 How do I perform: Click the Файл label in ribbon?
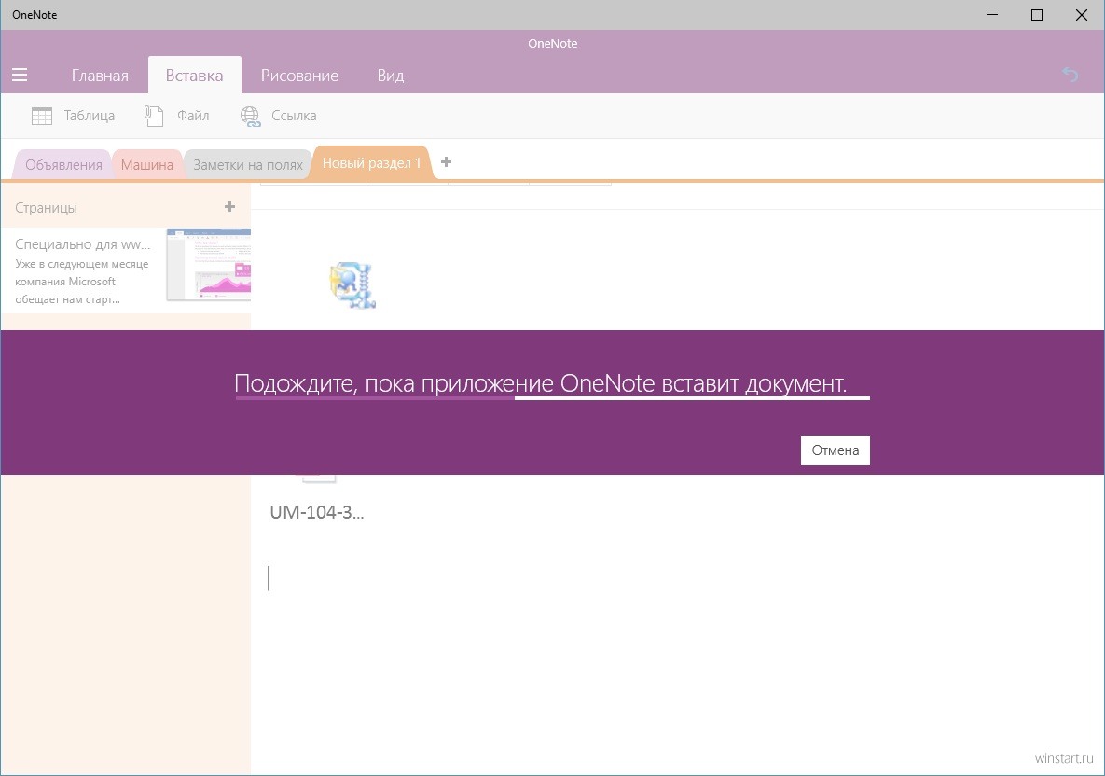tap(193, 116)
